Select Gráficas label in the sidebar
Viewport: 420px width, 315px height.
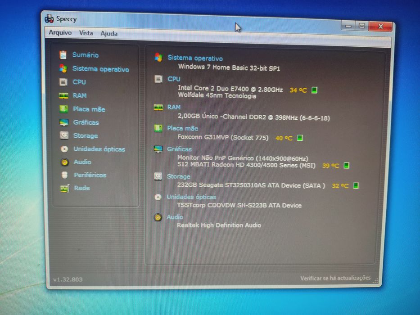click(x=86, y=122)
